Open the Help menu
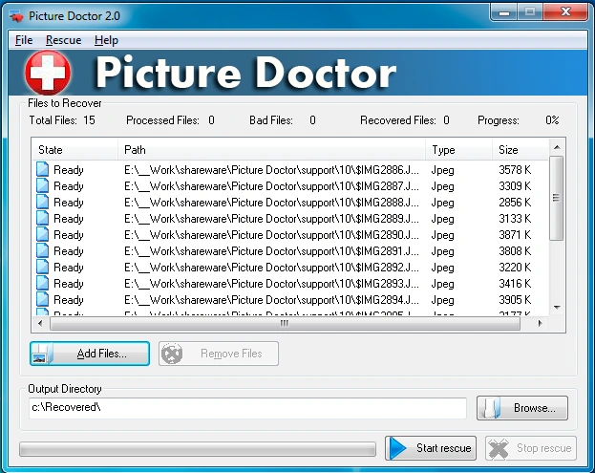The image size is (595, 473). point(106,40)
